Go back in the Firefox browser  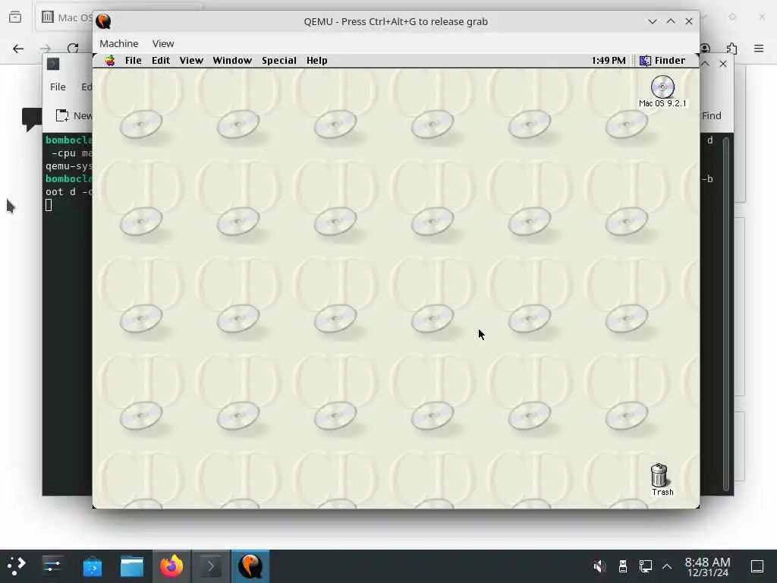click(x=18, y=49)
